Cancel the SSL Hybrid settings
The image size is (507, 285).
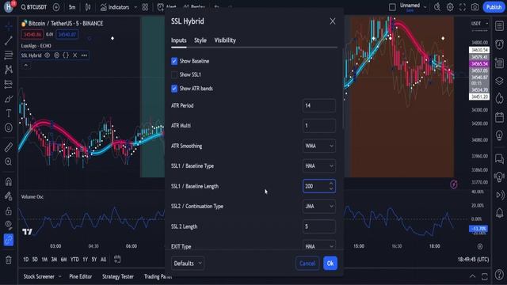coord(307,264)
